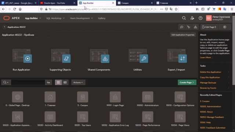
Task: Open the Gallery menu item
Action: pos(102,18)
